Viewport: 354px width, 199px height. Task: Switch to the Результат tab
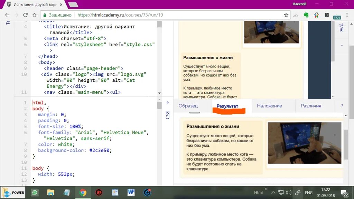(x=227, y=106)
